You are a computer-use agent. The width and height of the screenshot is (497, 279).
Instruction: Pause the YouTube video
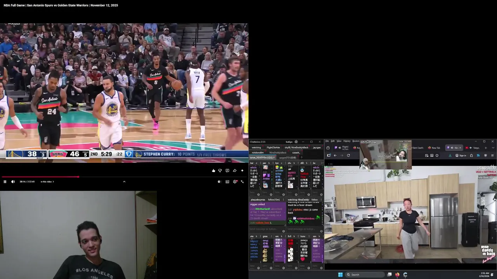5,181
